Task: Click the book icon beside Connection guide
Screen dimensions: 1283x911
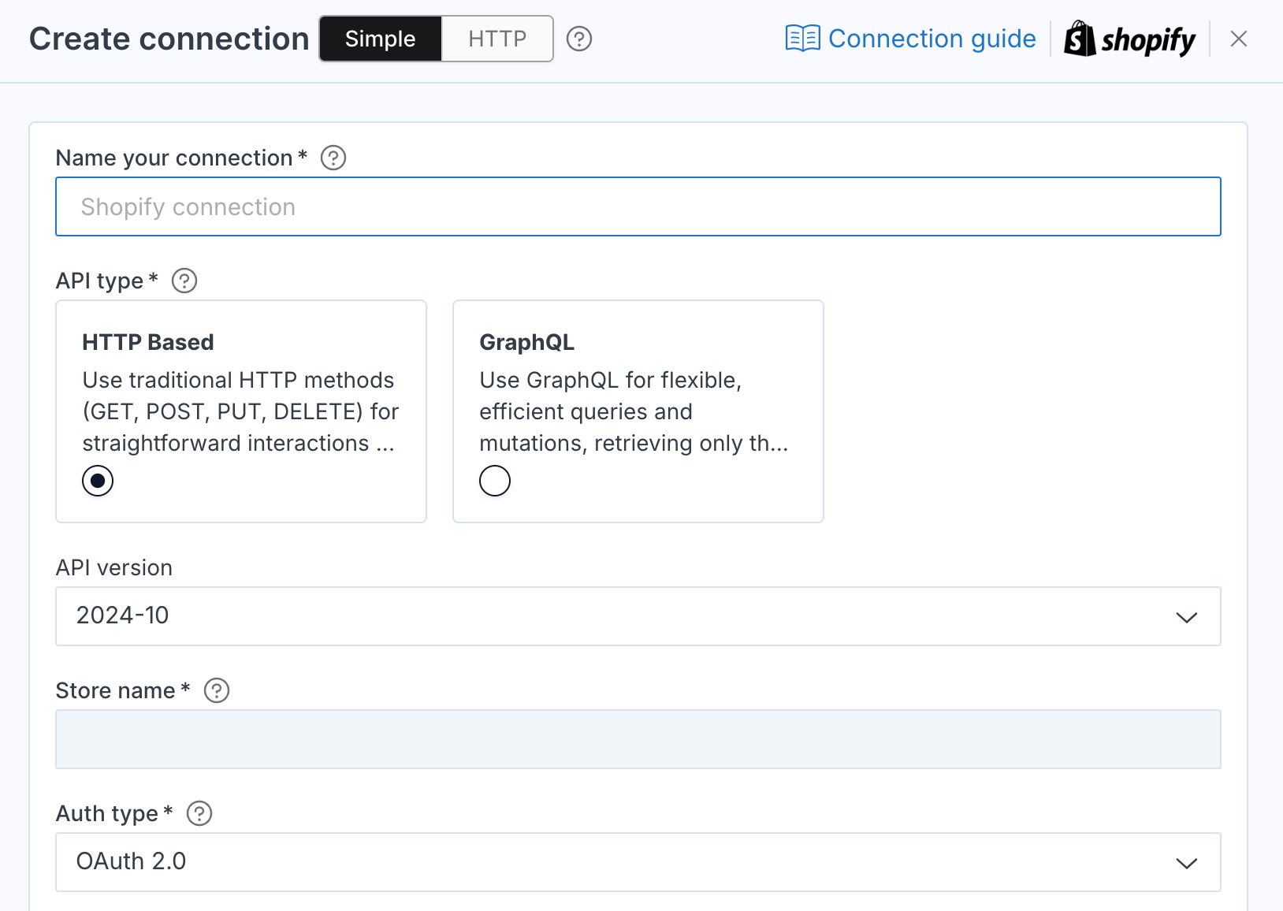Action: tap(803, 39)
